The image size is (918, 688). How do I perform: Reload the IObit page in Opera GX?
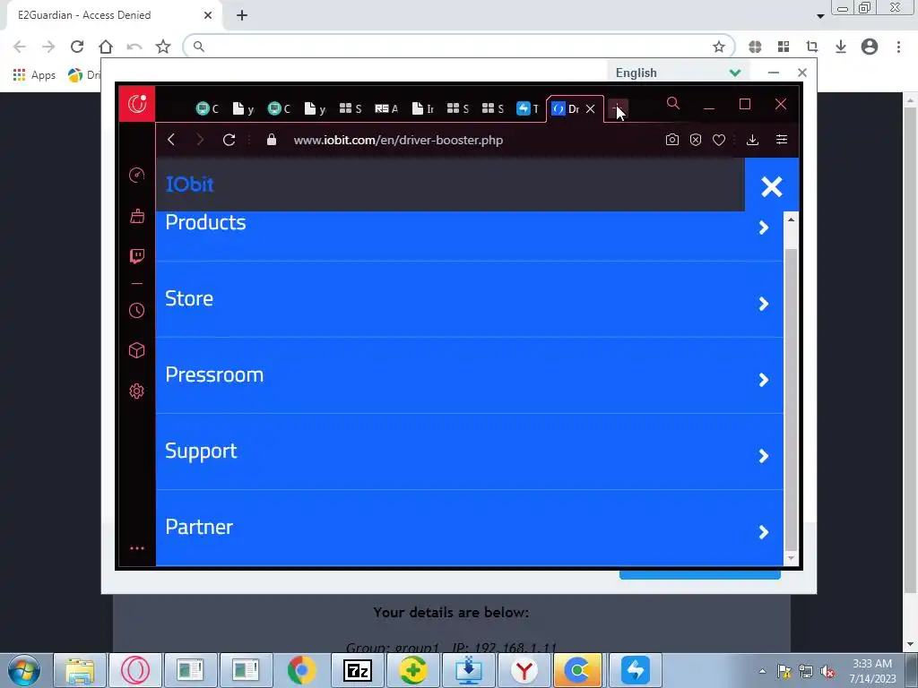pyautogui.click(x=229, y=140)
